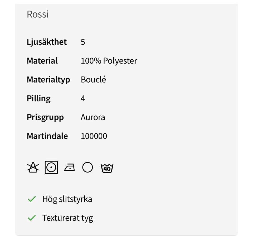Click the Ljusäkthet value 5

pos(83,42)
